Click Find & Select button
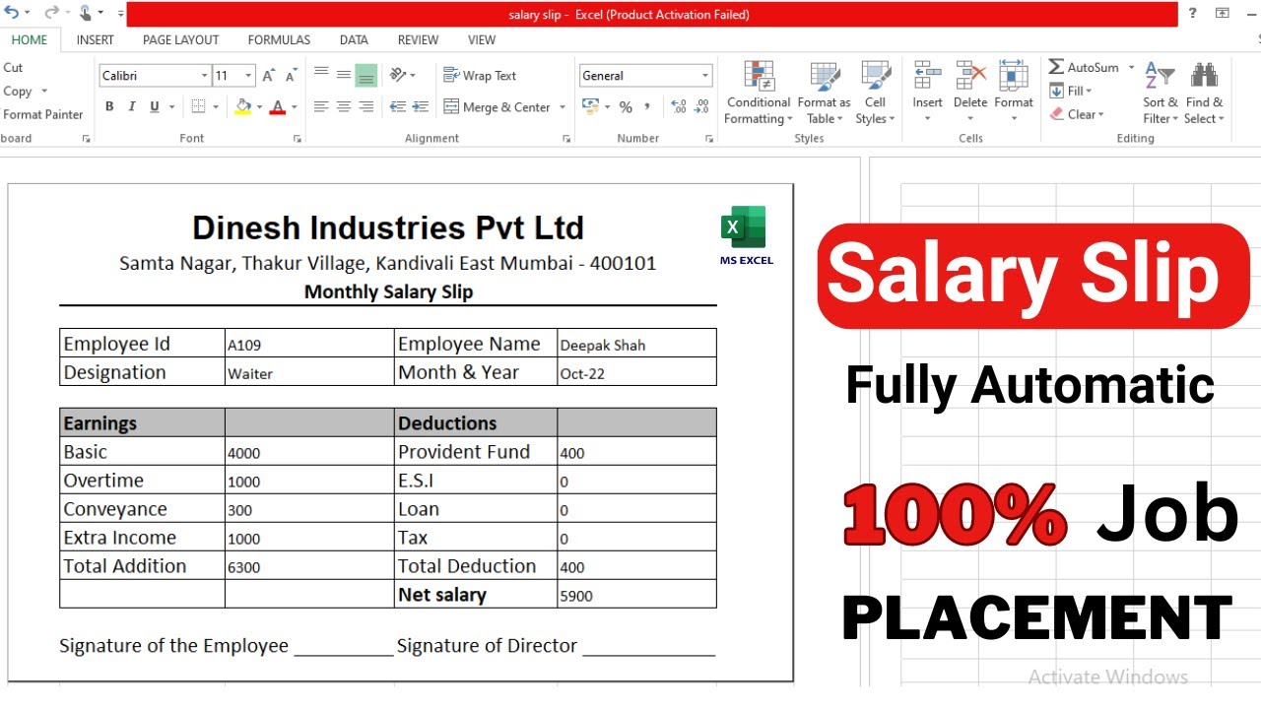 [x=1204, y=94]
